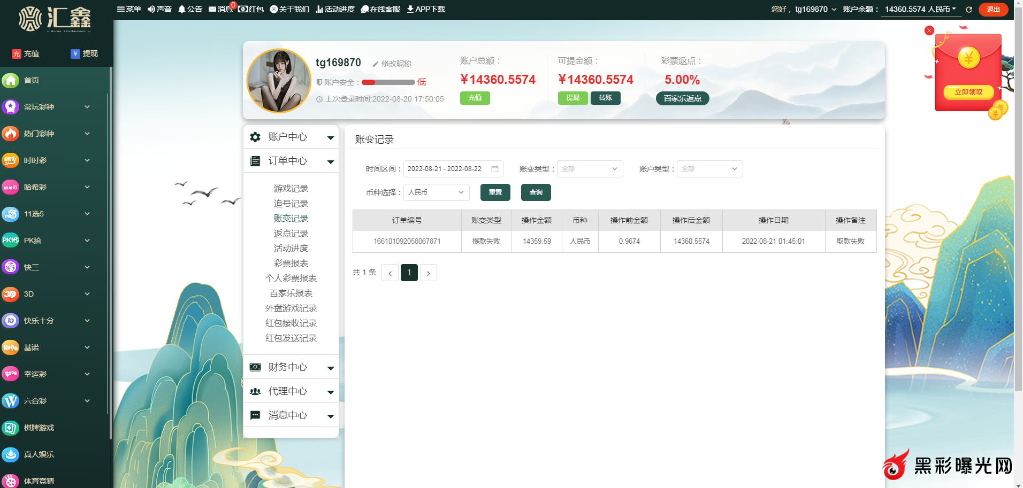Click the APP download (APP下载) icon
Viewport: 1023px width, 488px height.
410,9
